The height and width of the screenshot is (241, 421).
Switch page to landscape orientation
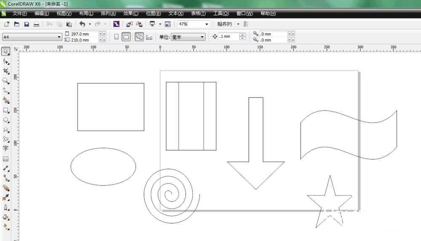pyautogui.click(x=126, y=37)
